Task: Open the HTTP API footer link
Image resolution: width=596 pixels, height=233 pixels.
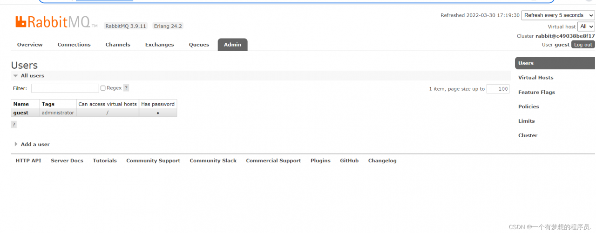Action: (x=28, y=160)
